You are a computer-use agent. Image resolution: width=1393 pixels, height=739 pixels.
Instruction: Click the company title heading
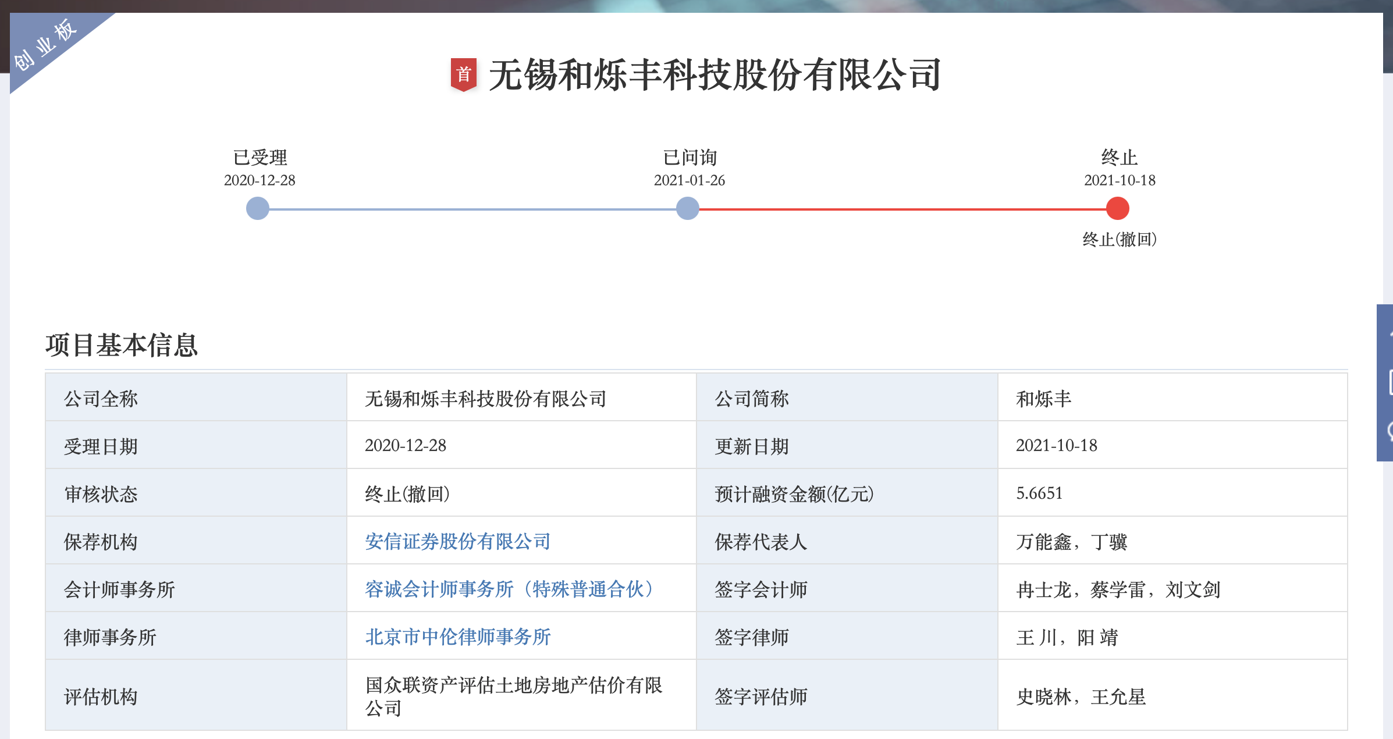(x=715, y=75)
